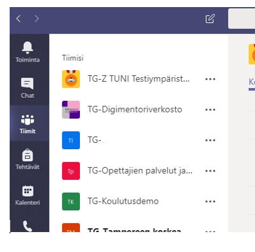255x252 pixels.
Task: Open more options for TG-Opettajien palvelut
Action: [x=210, y=171]
